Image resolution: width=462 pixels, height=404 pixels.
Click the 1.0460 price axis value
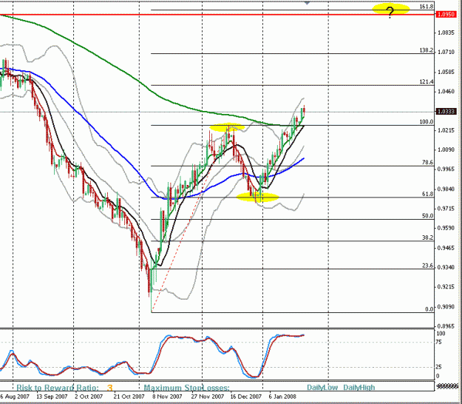pos(446,92)
